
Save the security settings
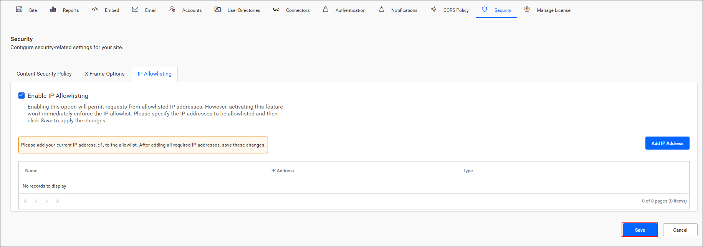[x=640, y=230]
